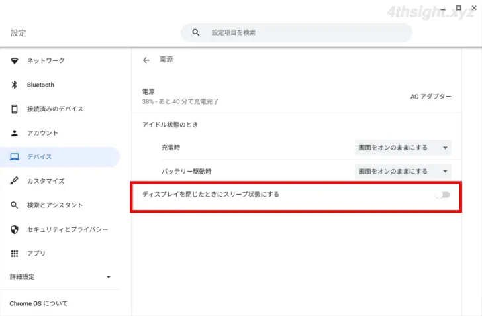The image size is (482, 316).
Task: Open the 接続済みのデバイス section
Action: pos(60,109)
